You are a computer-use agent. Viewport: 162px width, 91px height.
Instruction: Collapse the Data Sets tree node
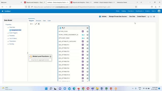pyautogui.click(x=8, y=28)
